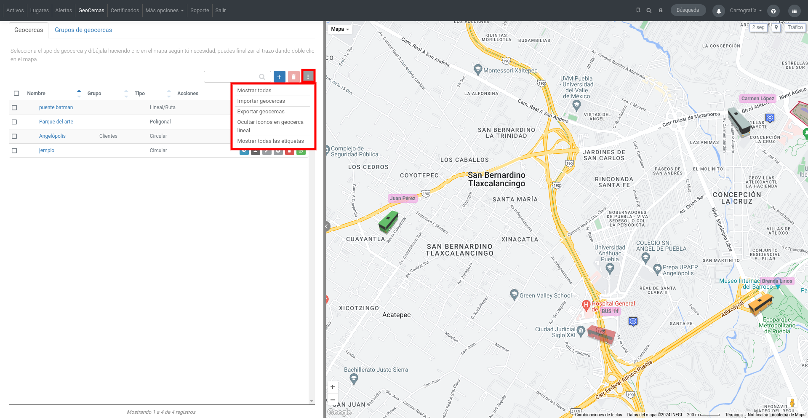
Task: Click the blue geofence marker near Santa Fe
Action: (633, 322)
